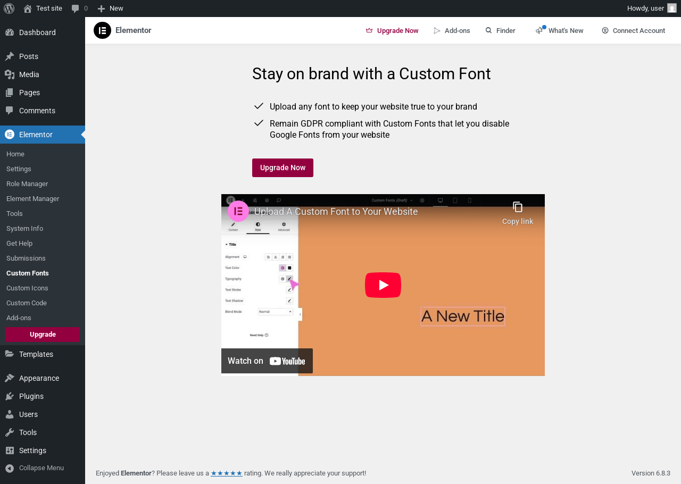This screenshot has height=484, width=681.
Task: Click the crown icon beside Upgrade Now
Action: click(x=369, y=30)
